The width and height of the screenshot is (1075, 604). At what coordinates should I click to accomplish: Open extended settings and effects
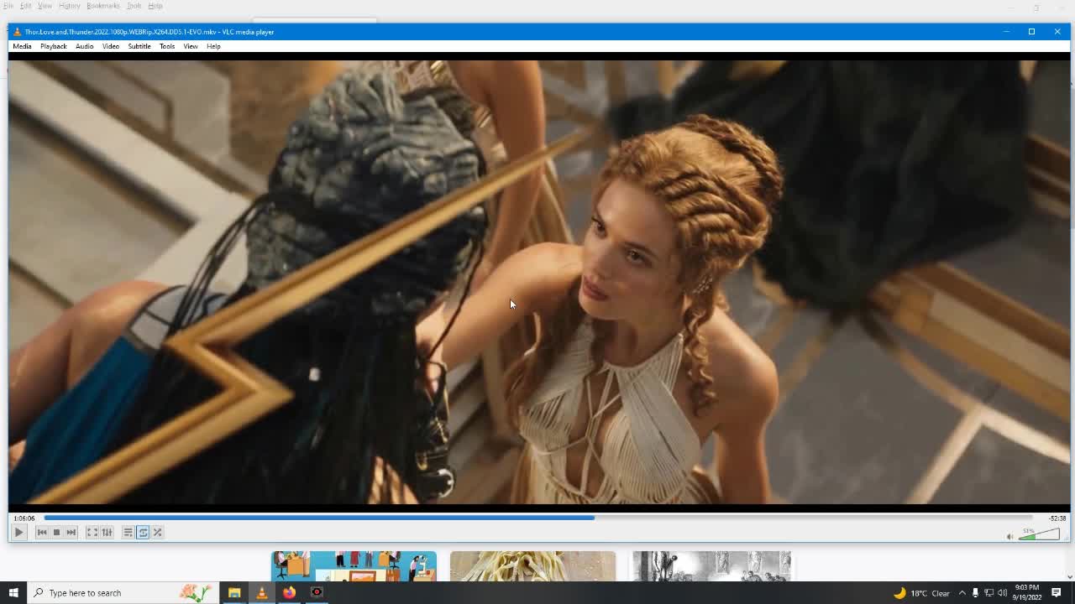(x=107, y=533)
